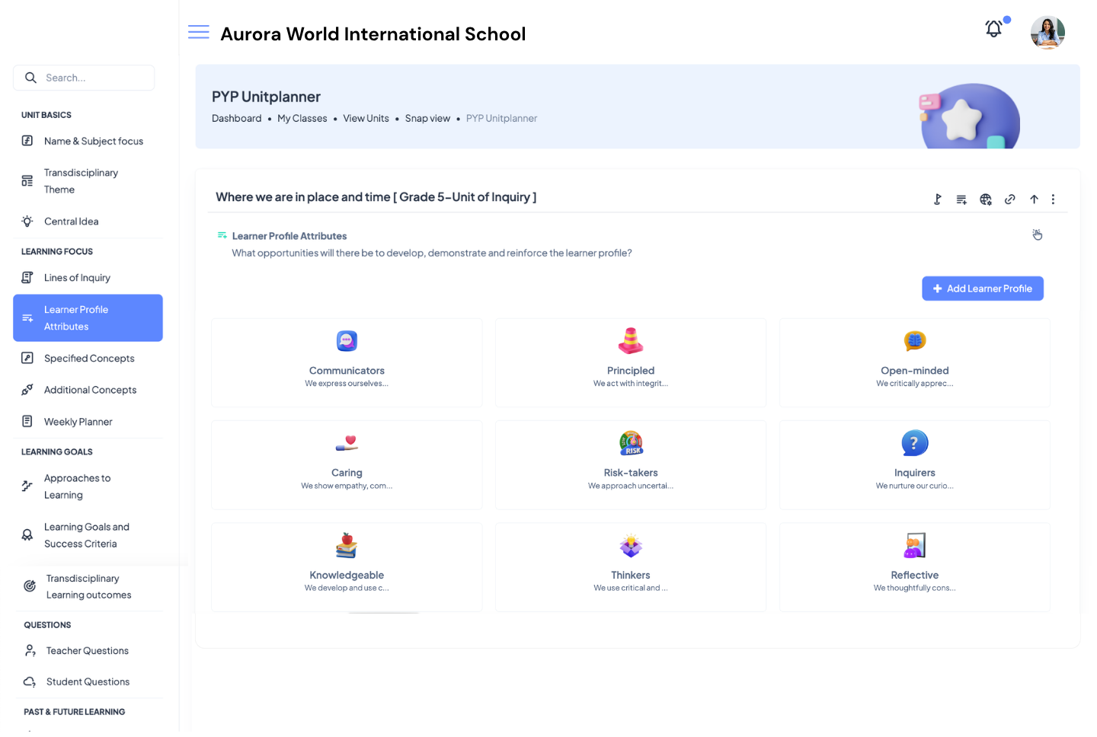Open the three-dot more options menu
This screenshot has height=737, width=1097.
(1053, 199)
